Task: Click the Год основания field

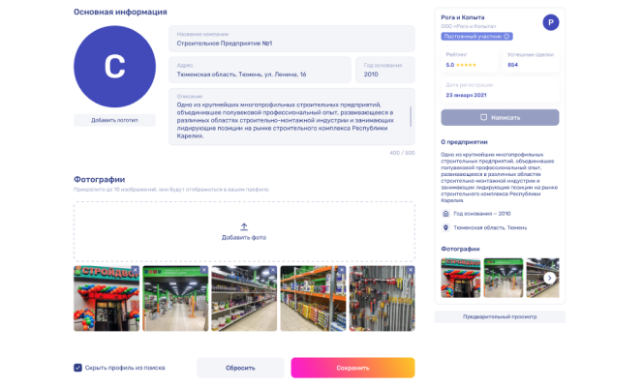Action: [x=385, y=70]
